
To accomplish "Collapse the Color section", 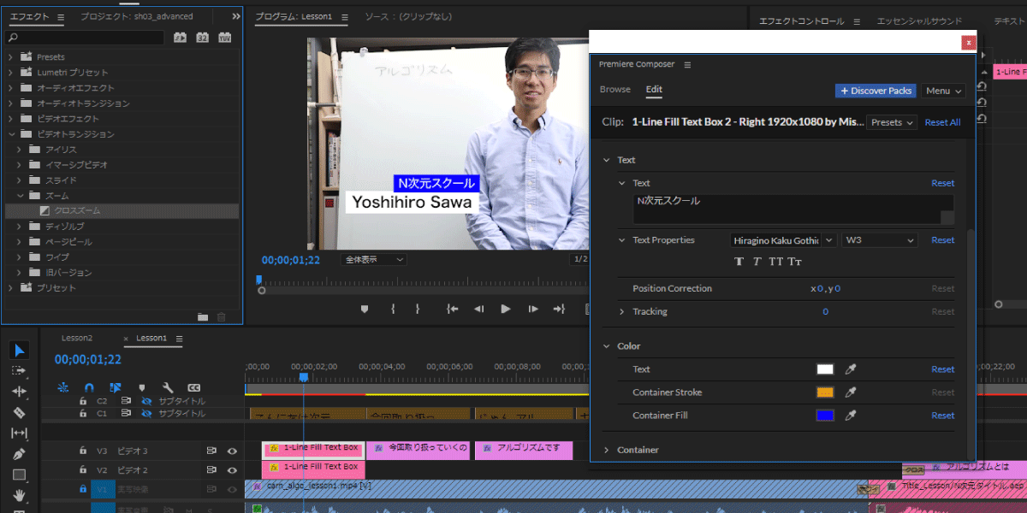I will 607,346.
